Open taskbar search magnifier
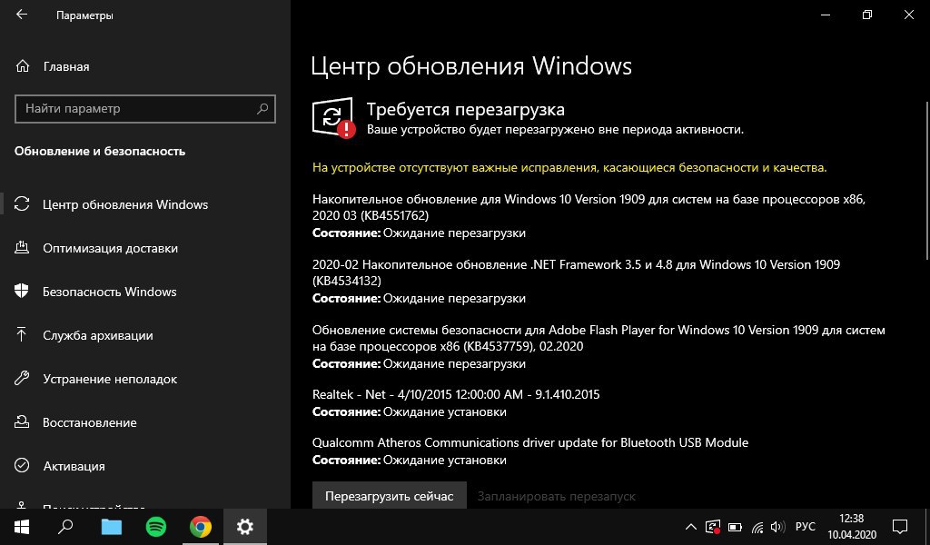930x545 pixels. [65, 527]
